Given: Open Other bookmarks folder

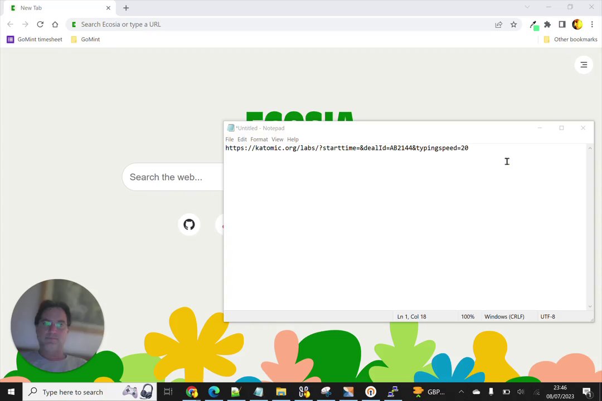Looking at the screenshot, I should tap(571, 39).
